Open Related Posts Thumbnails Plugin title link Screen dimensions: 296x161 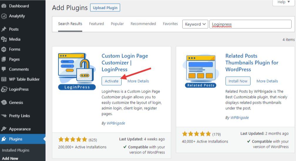click(x=252, y=63)
